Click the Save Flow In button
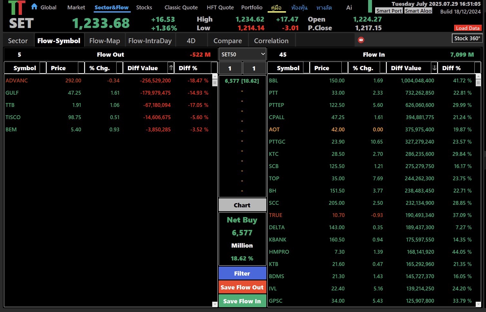This screenshot has height=312, width=486. tap(242, 301)
